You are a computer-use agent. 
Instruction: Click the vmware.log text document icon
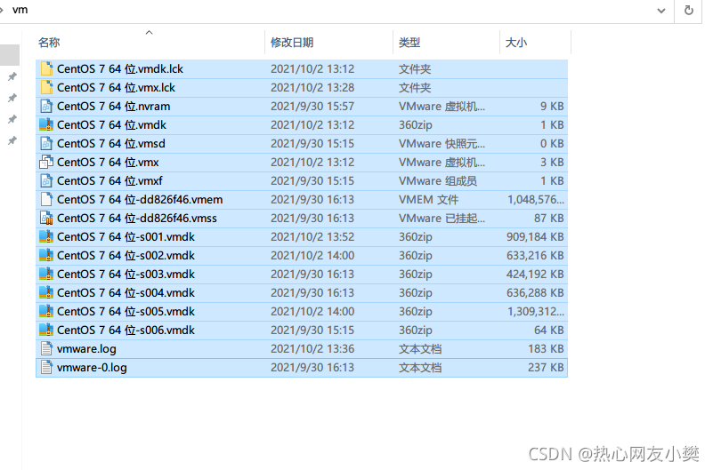click(46, 348)
